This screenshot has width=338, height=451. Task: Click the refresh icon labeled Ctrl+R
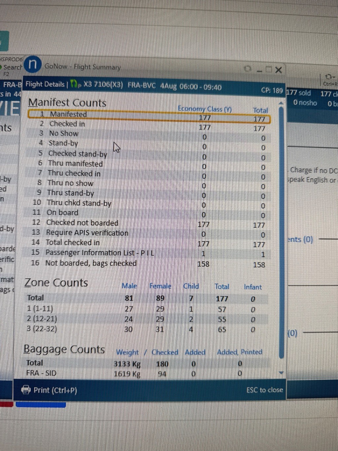coord(329,77)
